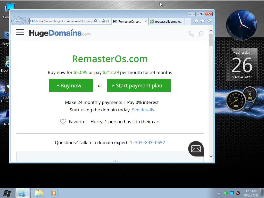Click the Favorite label
Image resolution: width=264 pixels, height=198 pixels.
pyautogui.click(x=77, y=122)
